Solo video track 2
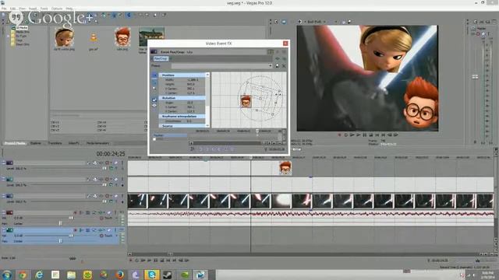499x280 pixels. [x=122, y=180]
